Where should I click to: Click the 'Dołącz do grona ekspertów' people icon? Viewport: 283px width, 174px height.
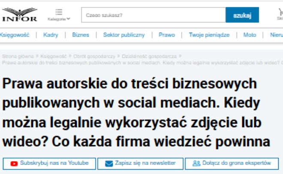[x=196, y=163]
